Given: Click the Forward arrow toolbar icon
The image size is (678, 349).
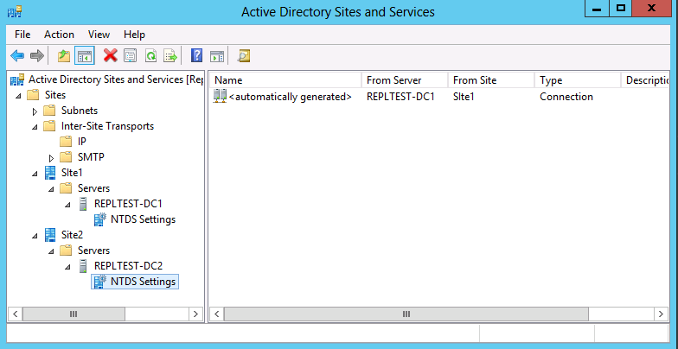Looking at the screenshot, I should coord(36,55).
